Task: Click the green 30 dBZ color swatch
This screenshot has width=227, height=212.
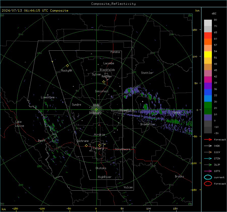Action: [208, 105]
